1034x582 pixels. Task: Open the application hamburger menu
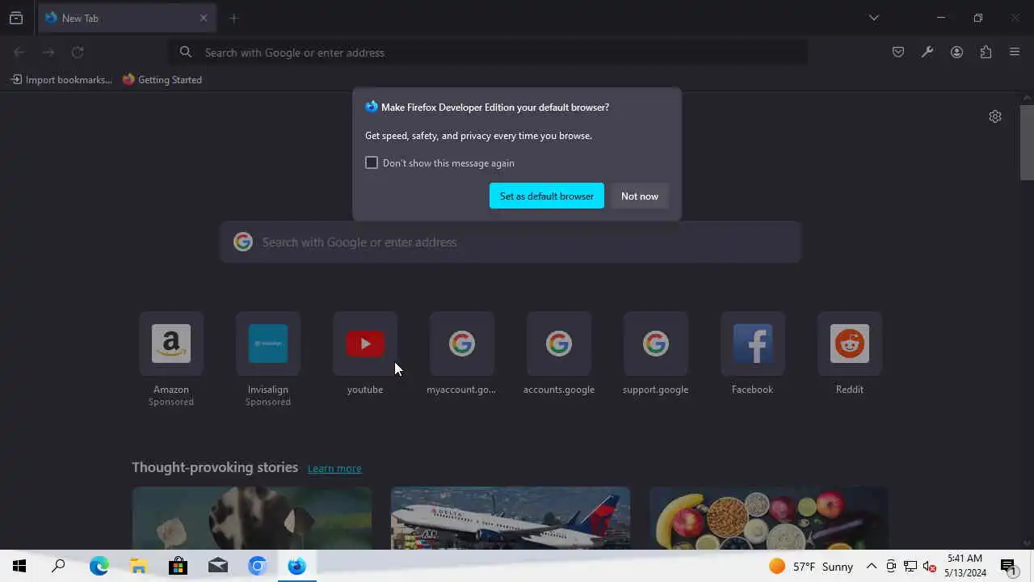[1015, 53]
